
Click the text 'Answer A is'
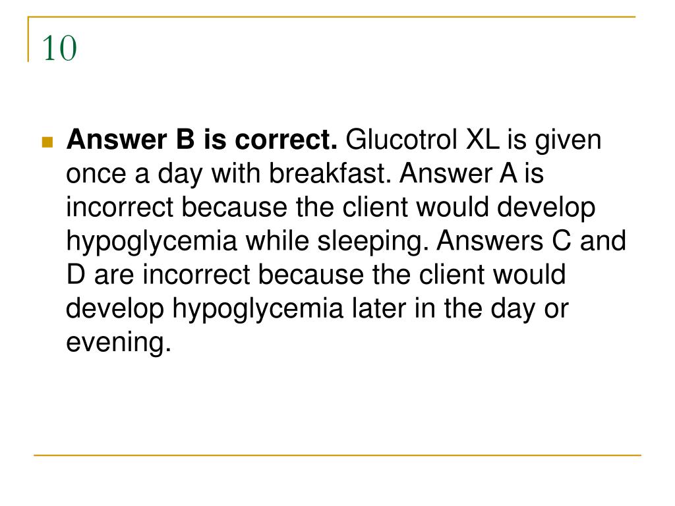pyautogui.click(x=471, y=173)
